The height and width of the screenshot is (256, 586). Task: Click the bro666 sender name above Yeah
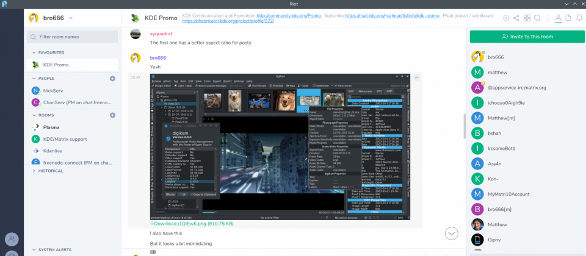coord(157,58)
